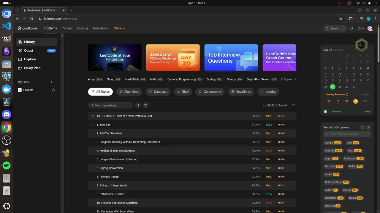The height and width of the screenshot is (213, 380).
Task: Go back in browser history
Action: tap(17, 19)
